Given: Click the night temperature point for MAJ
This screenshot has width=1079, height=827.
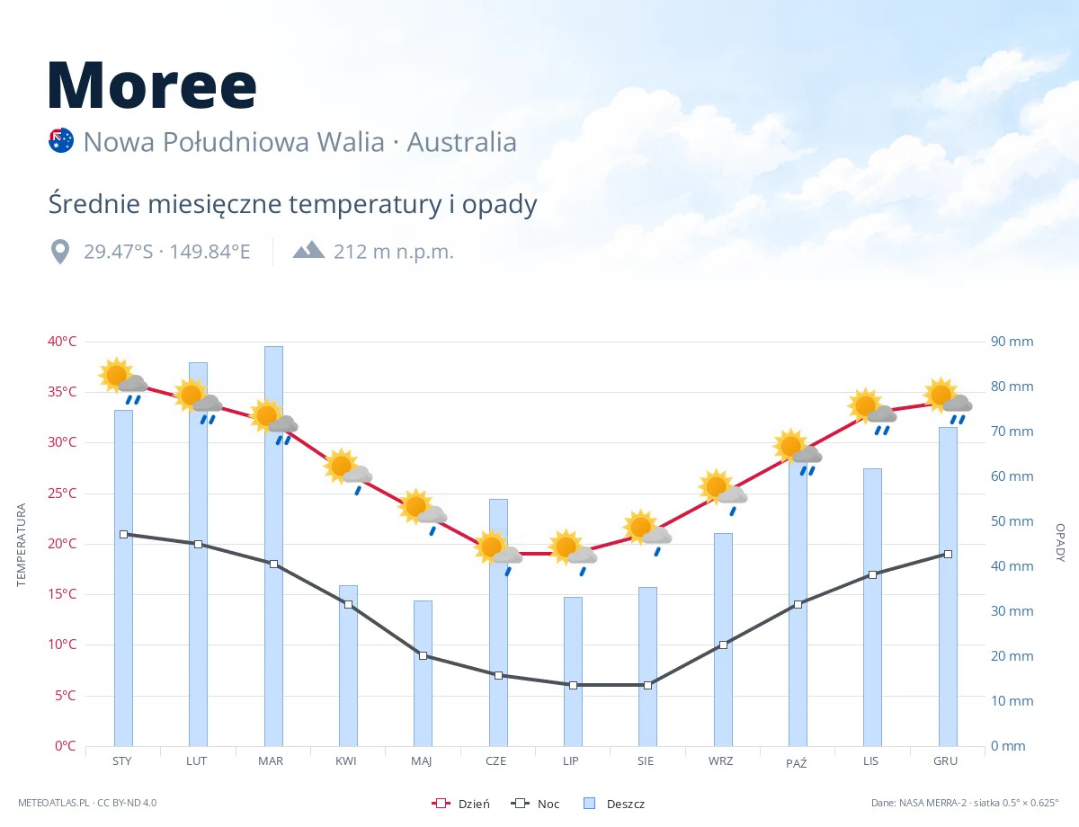Looking at the screenshot, I should tap(423, 655).
